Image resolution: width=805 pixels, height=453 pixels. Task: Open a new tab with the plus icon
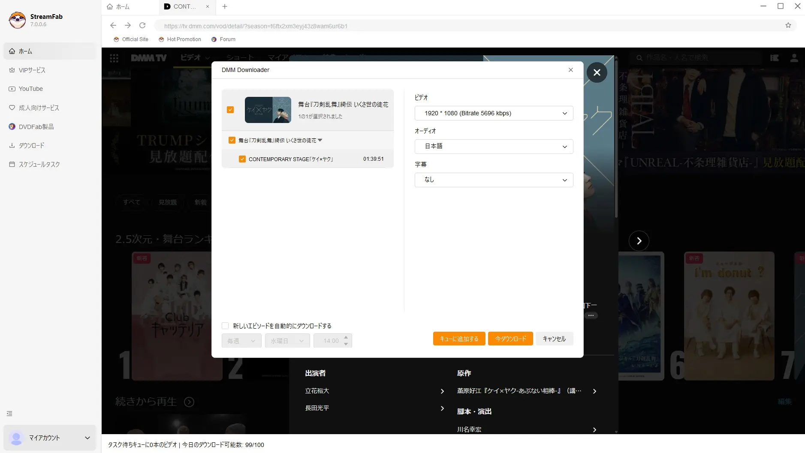(x=225, y=6)
